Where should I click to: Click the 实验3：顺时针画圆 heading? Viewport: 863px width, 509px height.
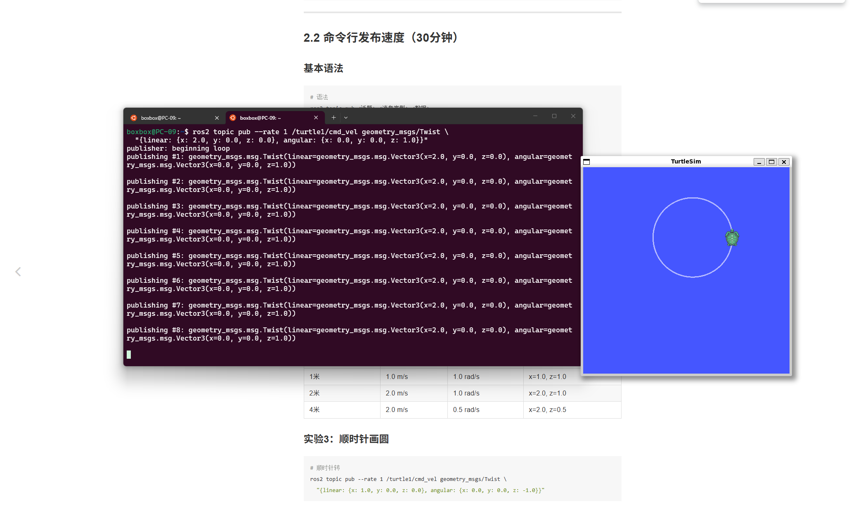click(x=346, y=439)
